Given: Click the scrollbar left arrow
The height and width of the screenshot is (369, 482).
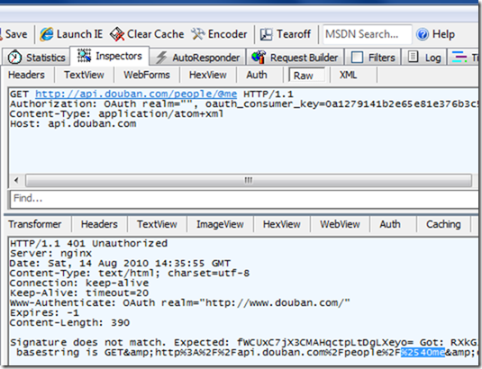Looking at the screenshot, I should 16,180.
